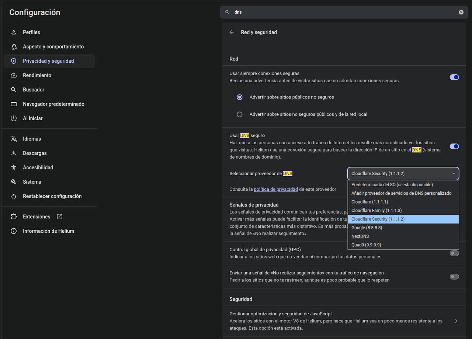This screenshot has height=339, width=472.
Task: Click the external link icon beside Extensiones
Action: [59, 217]
